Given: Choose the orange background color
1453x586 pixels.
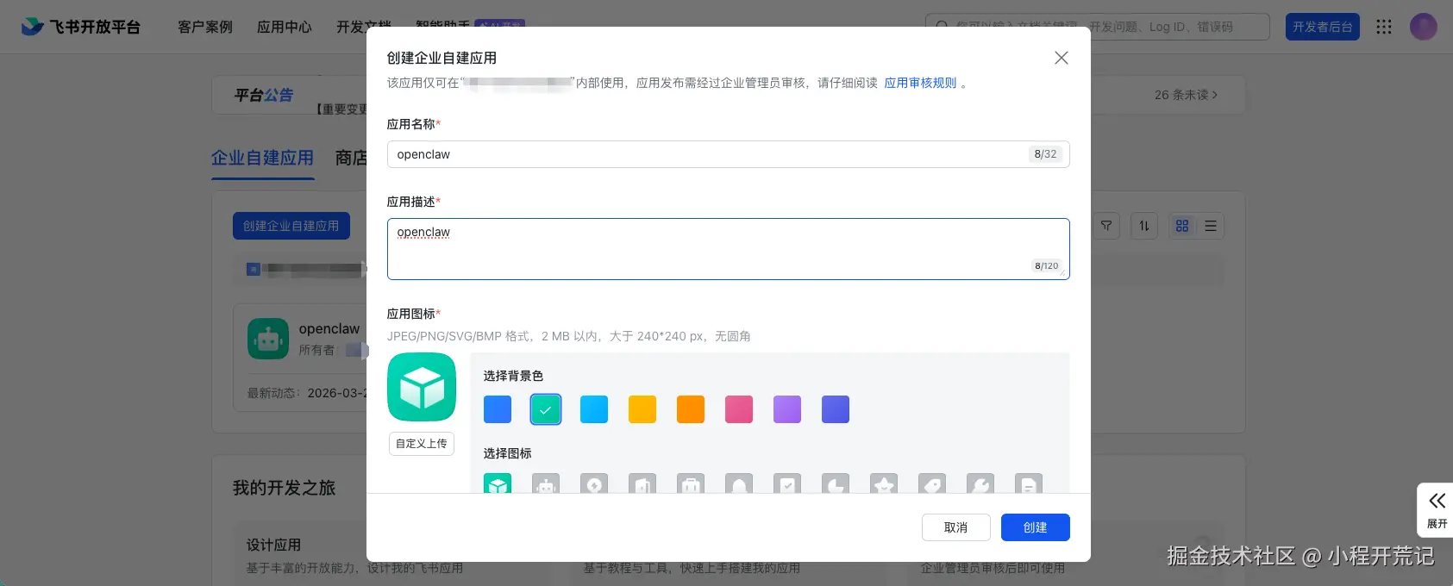Looking at the screenshot, I should coord(691,409).
